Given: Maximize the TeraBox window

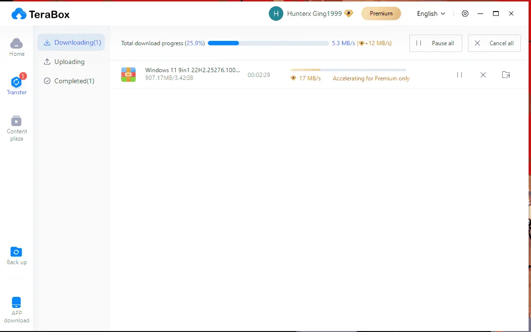Looking at the screenshot, I should point(496,13).
